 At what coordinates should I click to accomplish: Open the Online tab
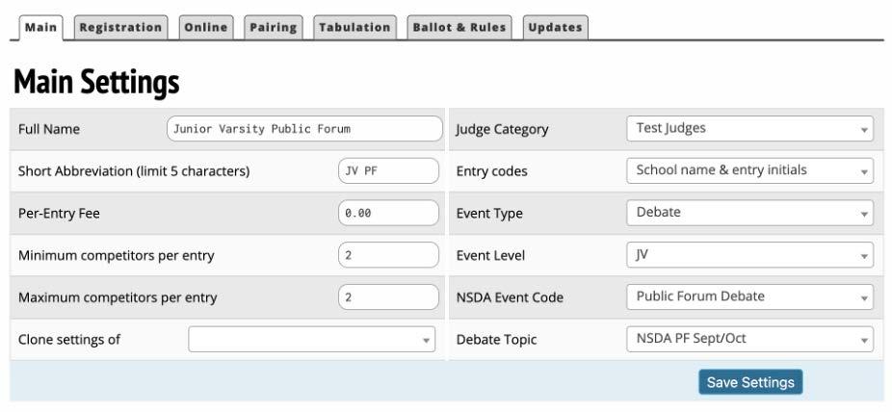click(206, 27)
